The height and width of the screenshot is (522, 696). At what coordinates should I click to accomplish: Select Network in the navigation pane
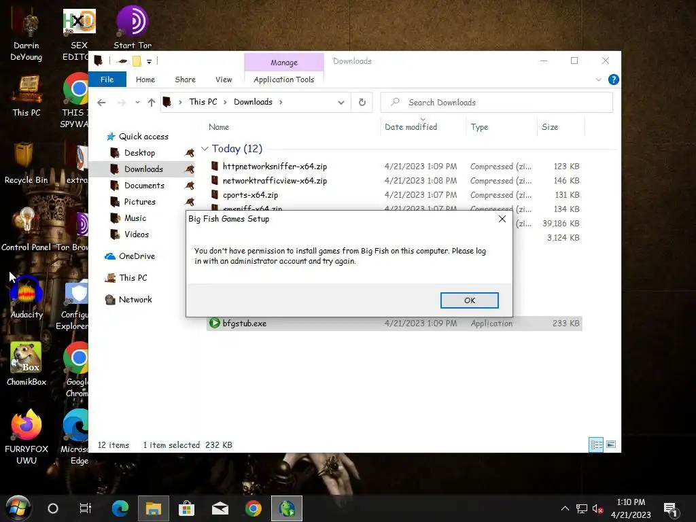click(x=135, y=300)
